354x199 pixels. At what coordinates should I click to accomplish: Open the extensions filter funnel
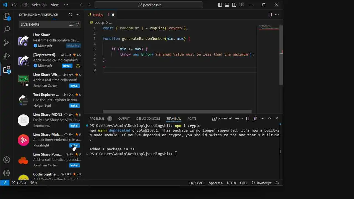[x=77, y=24]
